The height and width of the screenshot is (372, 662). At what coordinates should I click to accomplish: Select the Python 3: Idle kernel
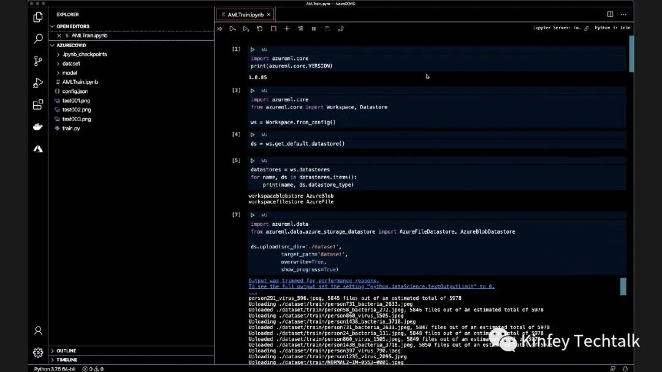[612, 28]
